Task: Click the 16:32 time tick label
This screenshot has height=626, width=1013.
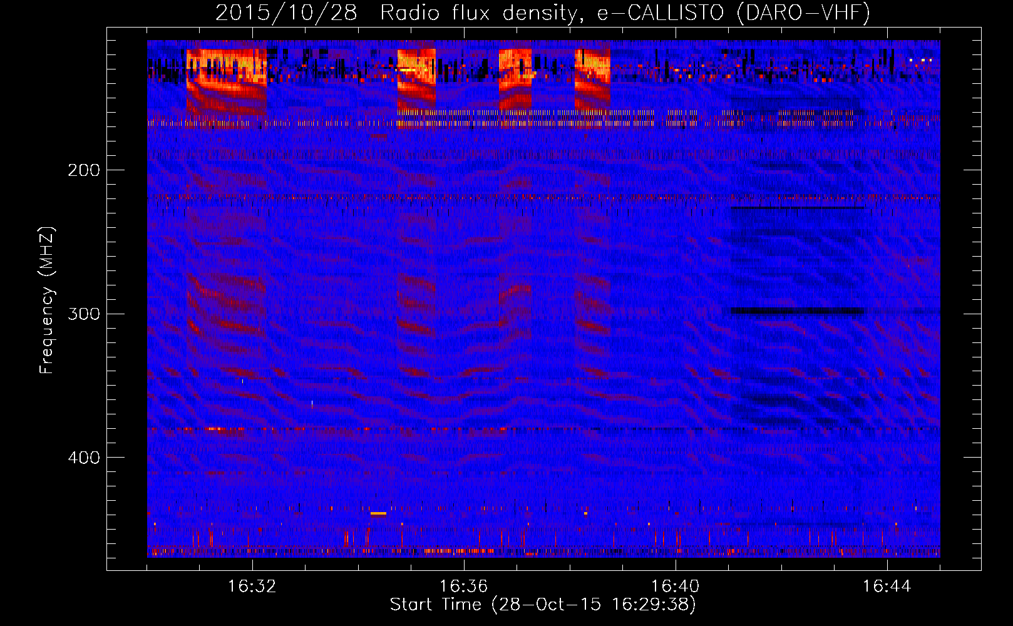Action: pyautogui.click(x=252, y=586)
